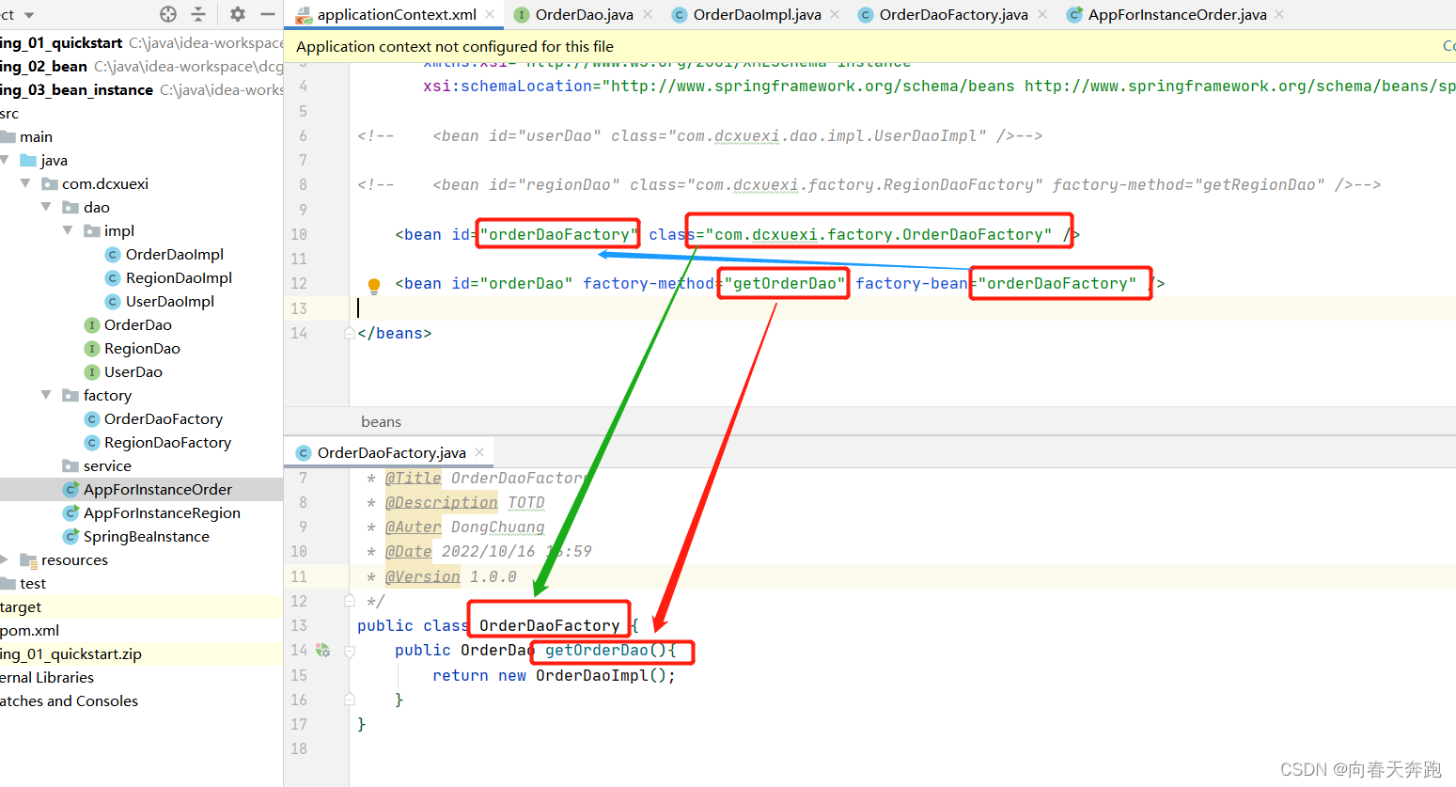Close the OrderDaoImpl.java tab
1456x787 pixels.
click(x=835, y=14)
